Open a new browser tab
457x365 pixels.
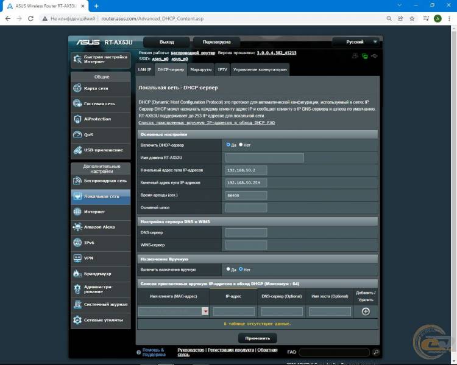[96, 6]
